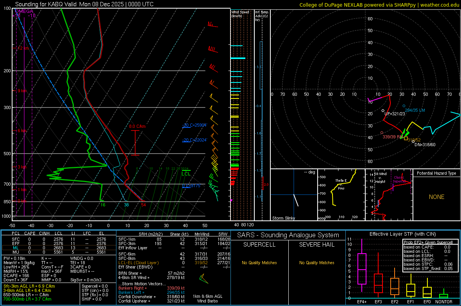461x306 pixels.
Task: Click the maxT = 56F value
Action: 52,271
